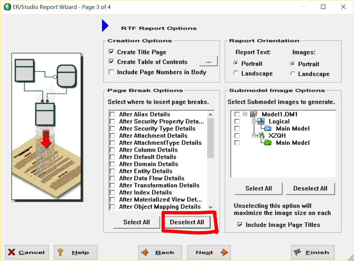
Task: Click the green Main Model folder icon
Action: [x=268, y=143]
